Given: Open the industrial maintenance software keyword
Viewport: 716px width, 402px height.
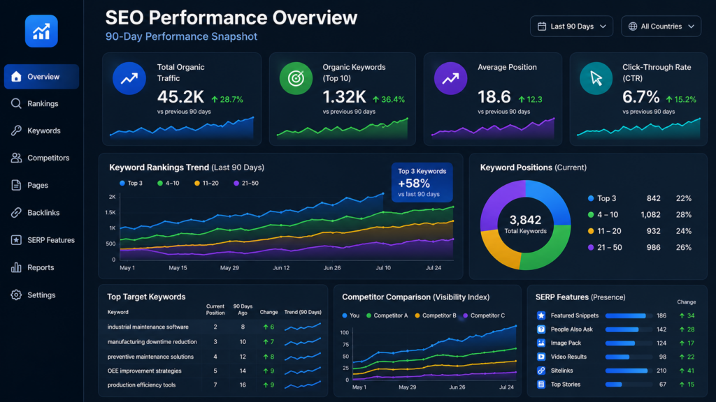Looking at the screenshot, I should [148, 327].
